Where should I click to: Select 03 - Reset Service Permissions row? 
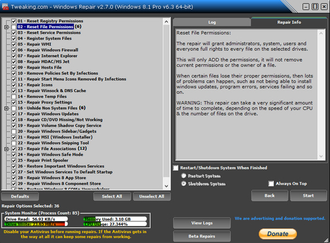[49, 33]
